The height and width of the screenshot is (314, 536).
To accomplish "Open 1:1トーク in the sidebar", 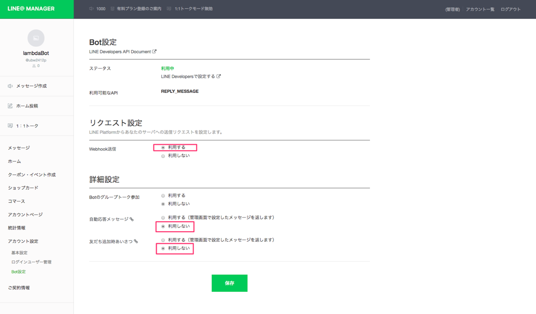I will click(x=27, y=126).
